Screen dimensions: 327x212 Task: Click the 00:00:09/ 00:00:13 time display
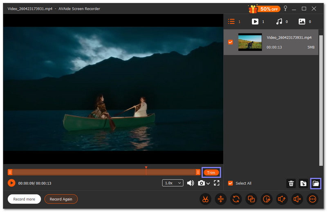tap(35, 183)
